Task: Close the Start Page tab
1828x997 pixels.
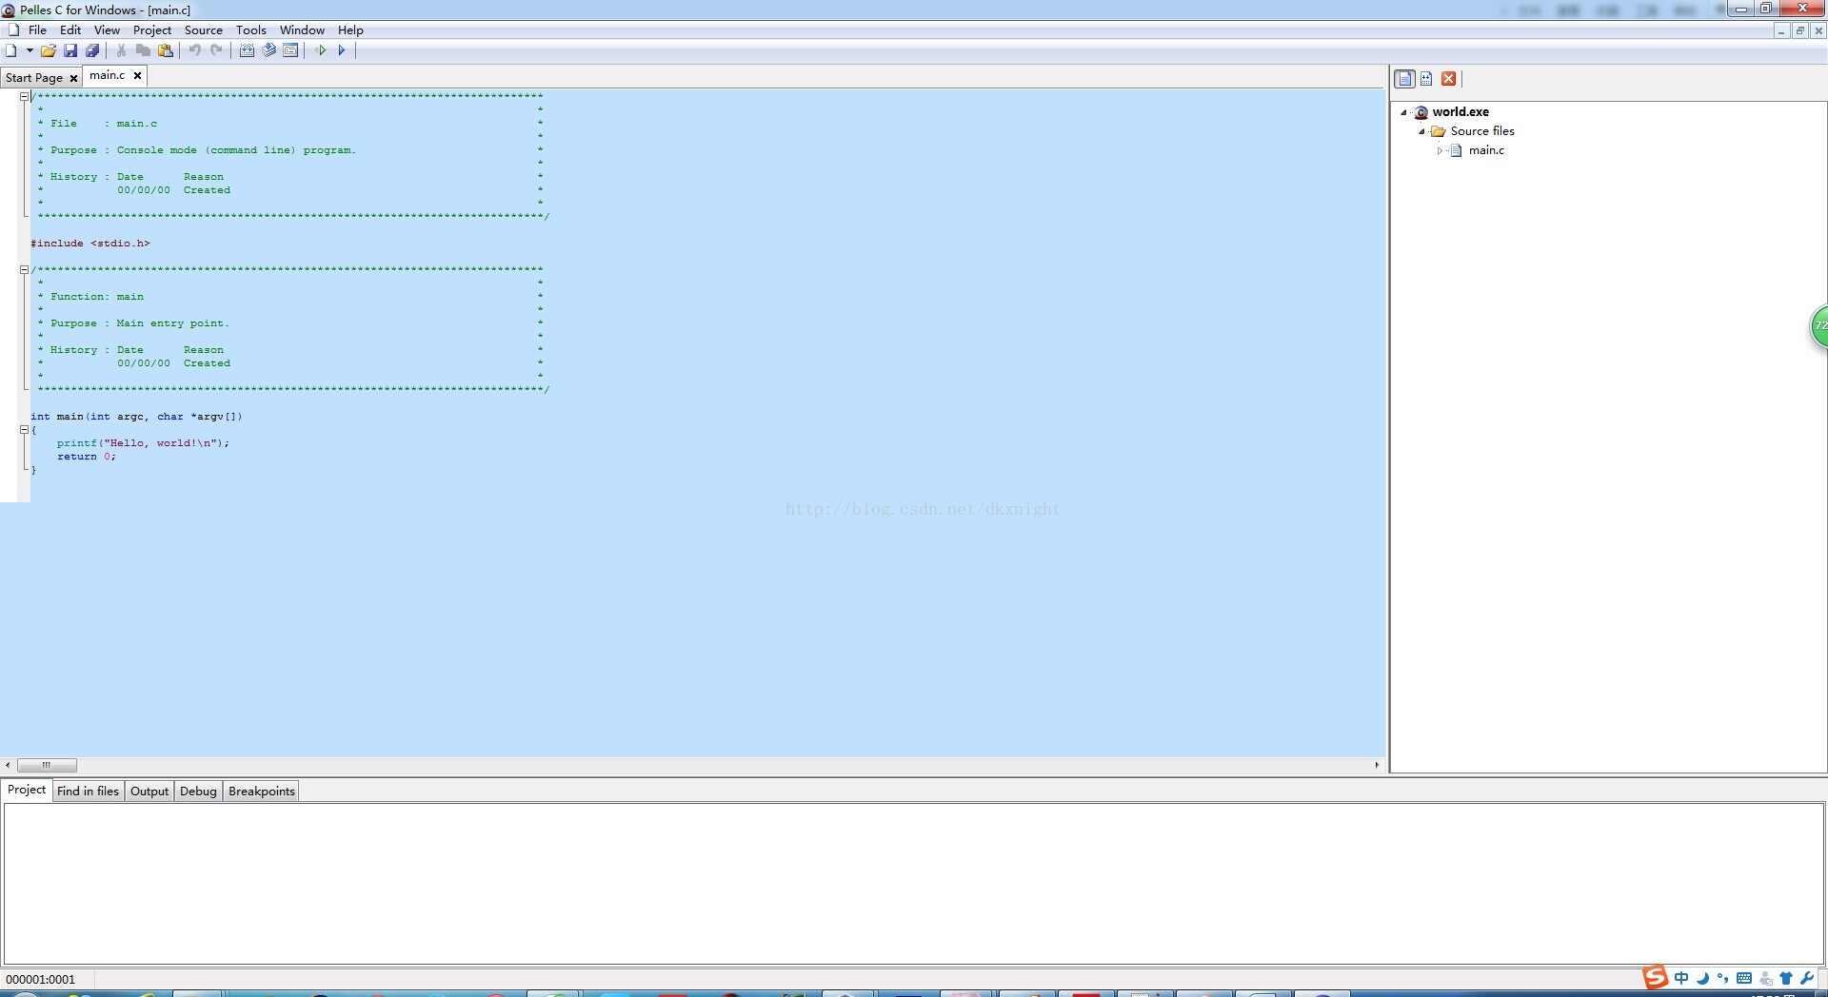Action: tap(73, 78)
